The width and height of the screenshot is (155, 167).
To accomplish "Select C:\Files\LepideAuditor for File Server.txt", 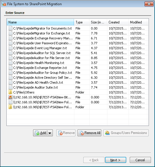I will 42,58.
